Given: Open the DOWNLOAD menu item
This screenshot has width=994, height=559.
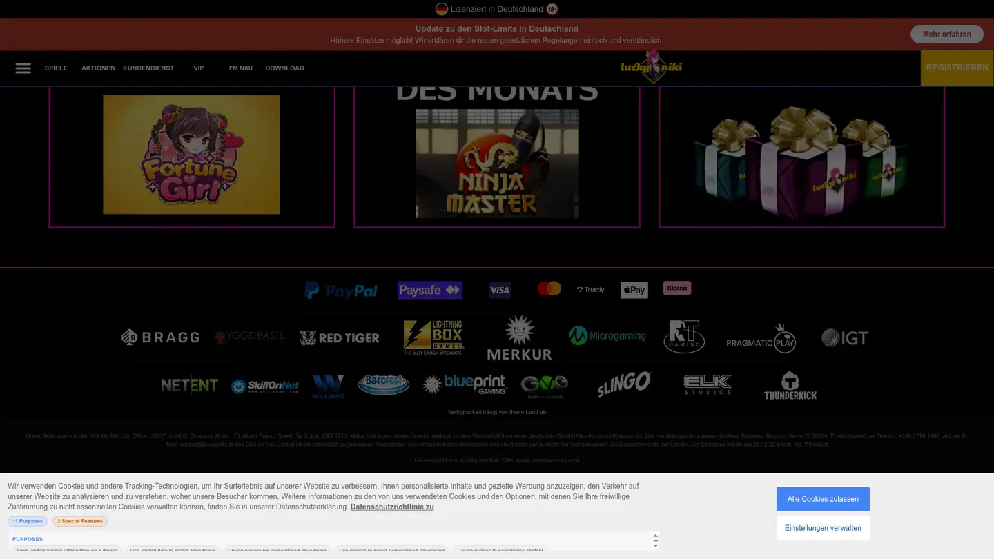Looking at the screenshot, I should tap(284, 68).
